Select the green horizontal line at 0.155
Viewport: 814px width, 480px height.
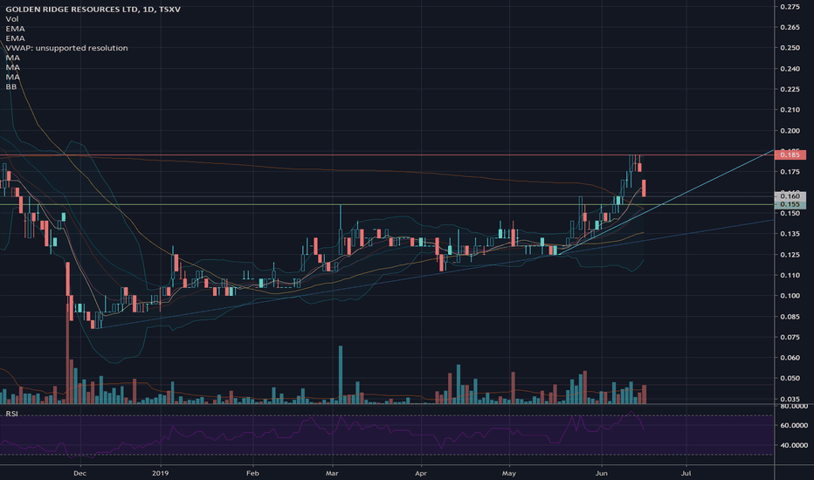387,204
